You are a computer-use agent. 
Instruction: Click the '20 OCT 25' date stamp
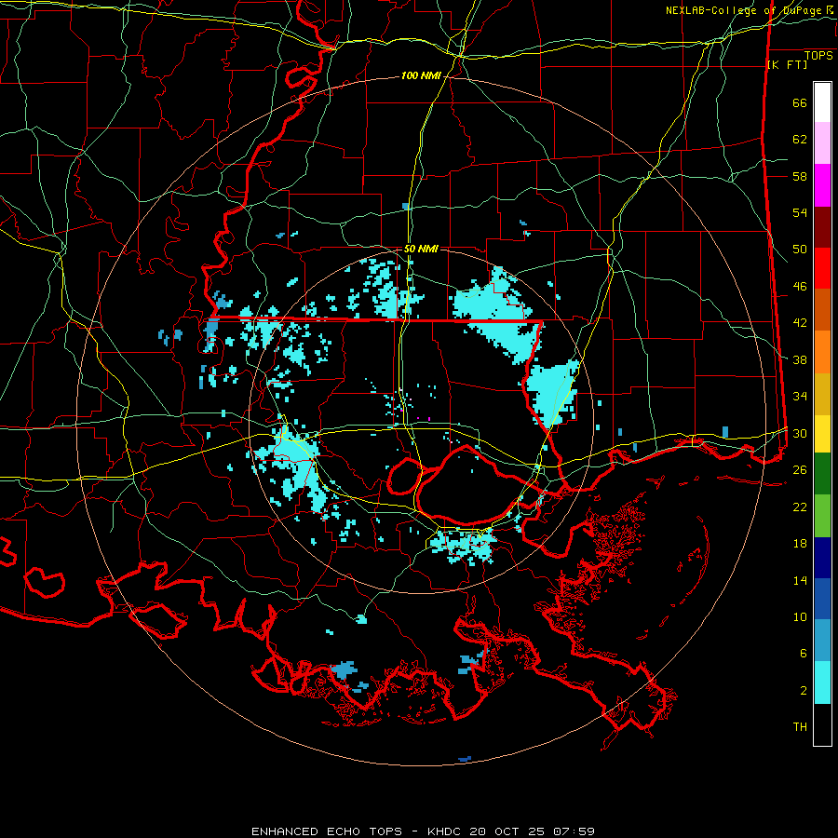point(507,831)
